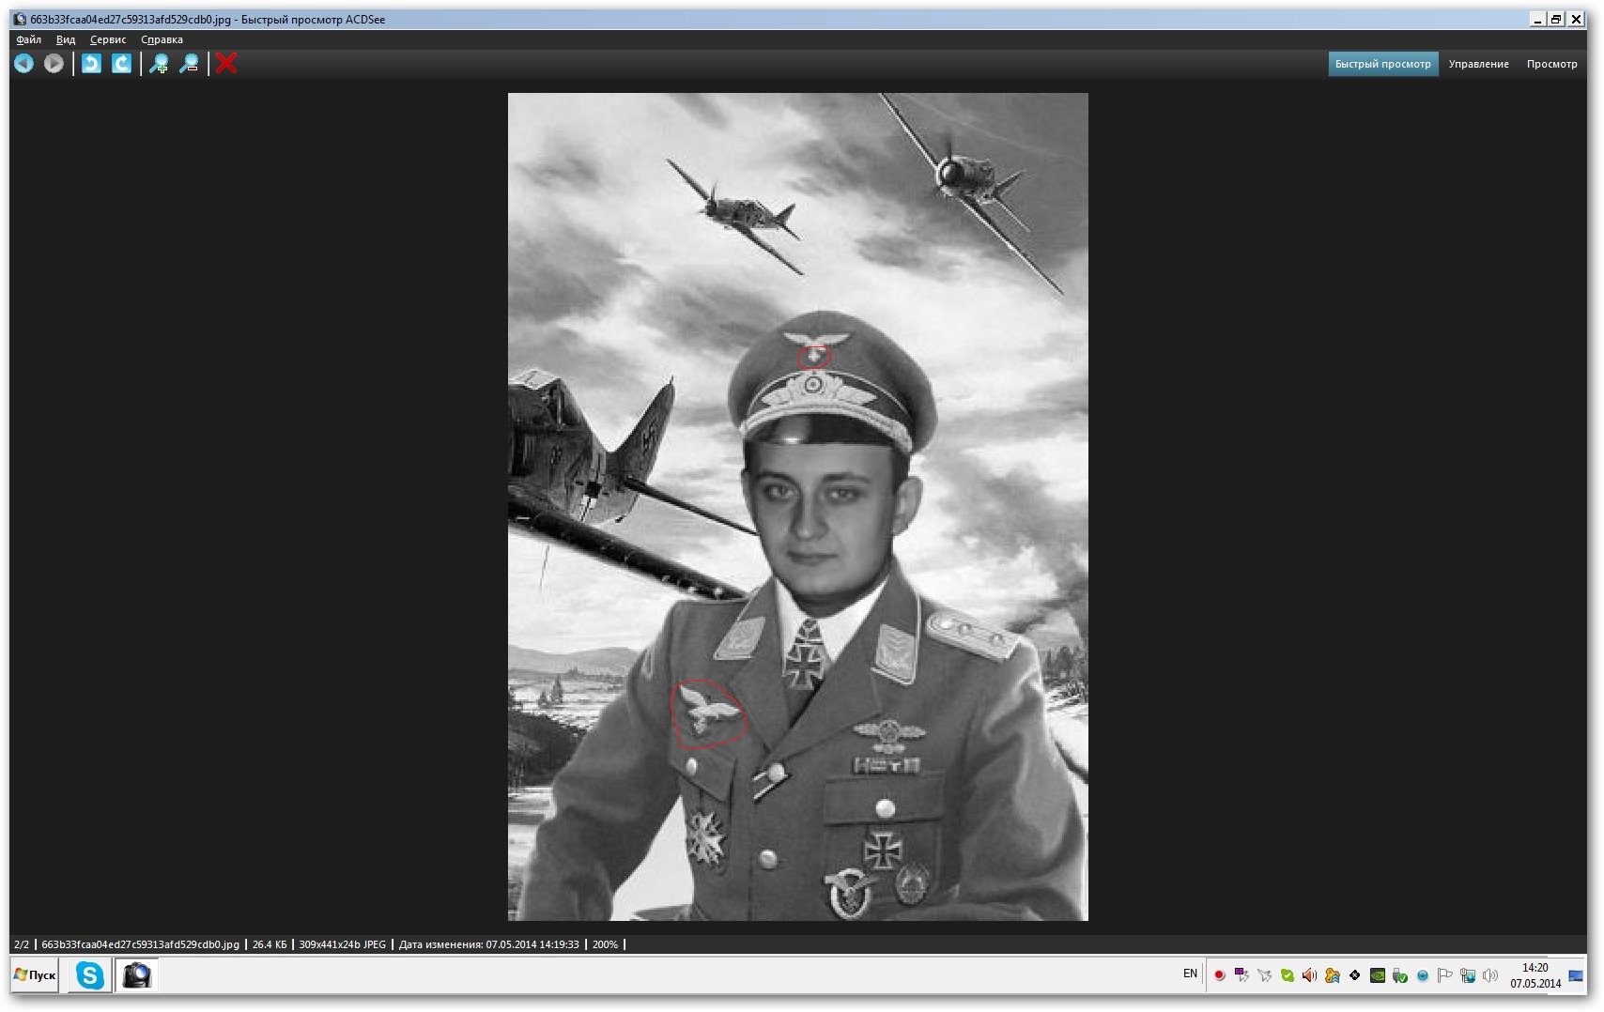
Task: Click the safely remove hardware USB icon
Action: click(x=1400, y=975)
